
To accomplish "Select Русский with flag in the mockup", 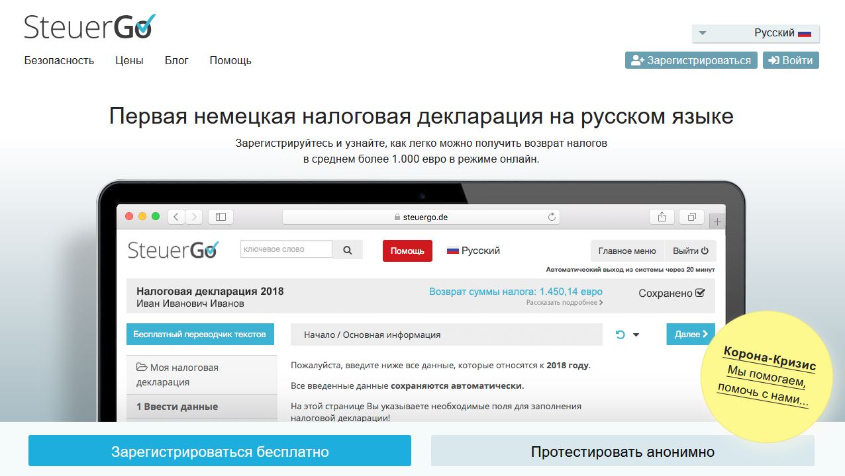I will [473, 251].
